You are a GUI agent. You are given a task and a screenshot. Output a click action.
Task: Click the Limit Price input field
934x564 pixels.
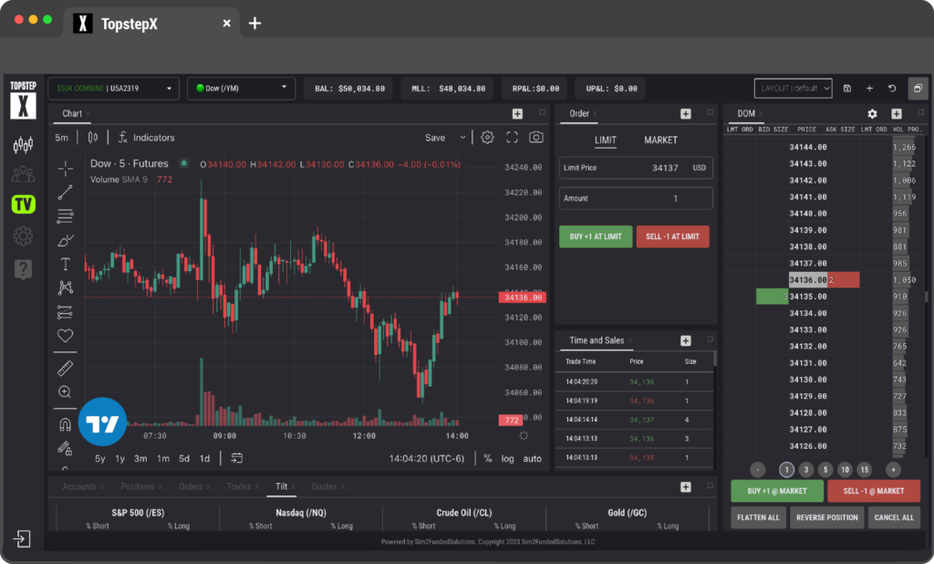636,168
